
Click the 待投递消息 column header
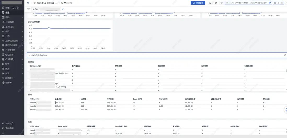[235, 126]
